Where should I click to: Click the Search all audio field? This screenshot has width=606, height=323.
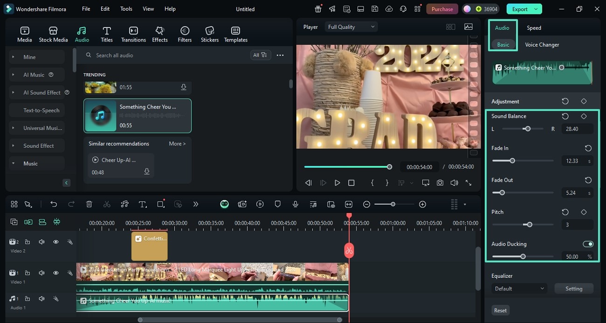165,55
